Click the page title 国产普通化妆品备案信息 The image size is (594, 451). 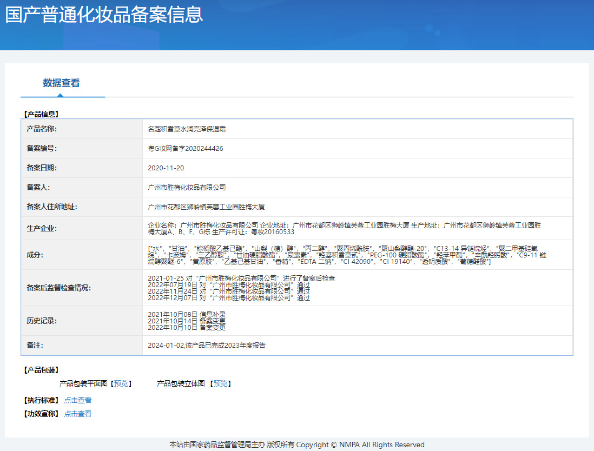point(104,15)
